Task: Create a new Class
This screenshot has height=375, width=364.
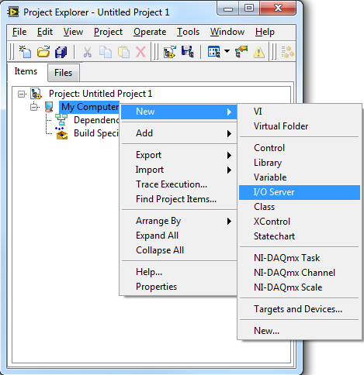Action: coord(300,207)
